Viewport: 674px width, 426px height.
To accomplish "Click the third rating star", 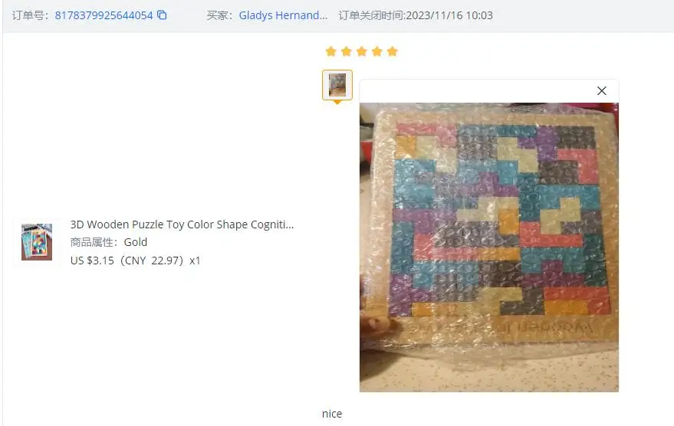I will tap(362, 51).
